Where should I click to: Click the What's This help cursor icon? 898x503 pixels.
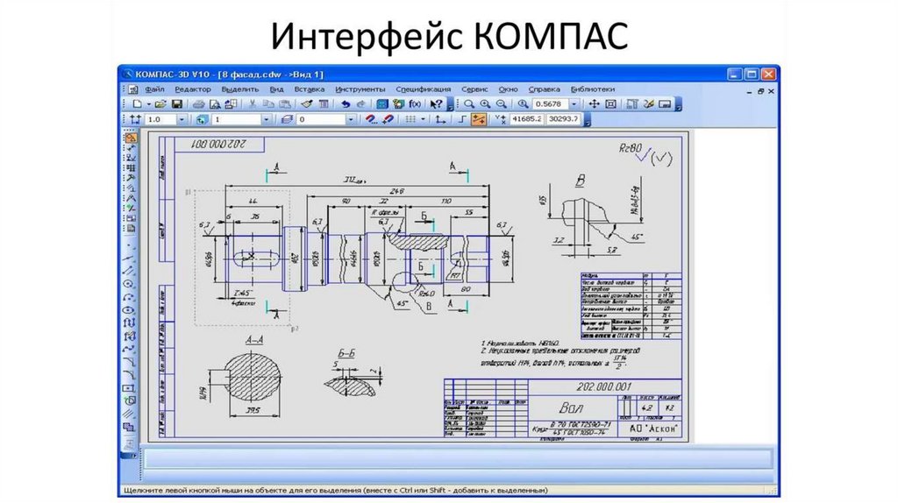pos(436,104)
